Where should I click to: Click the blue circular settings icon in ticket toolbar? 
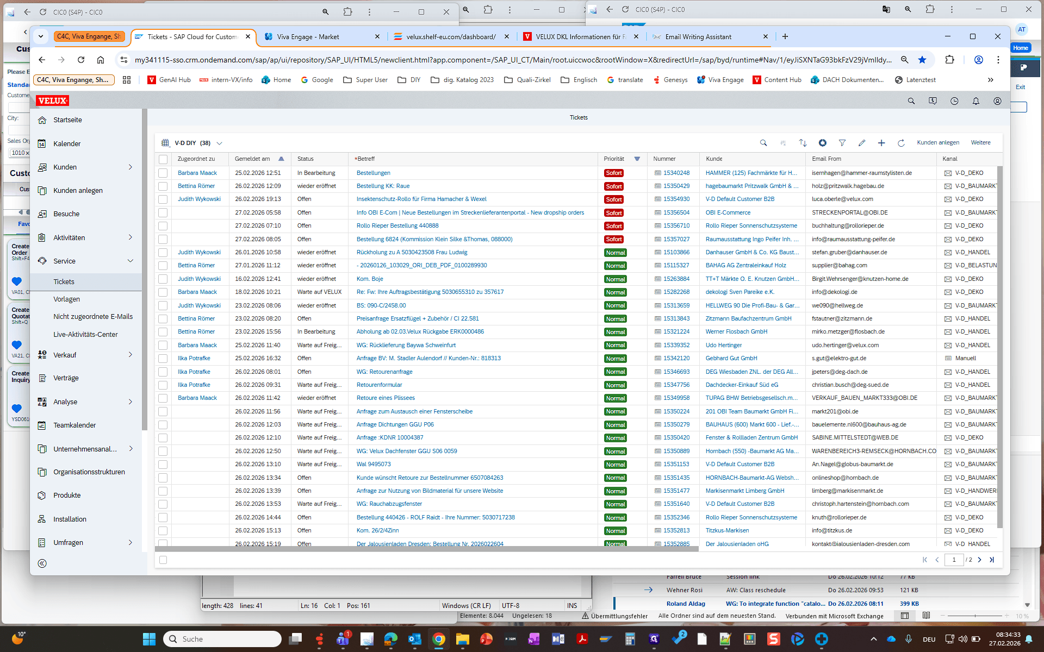[823, 143]
